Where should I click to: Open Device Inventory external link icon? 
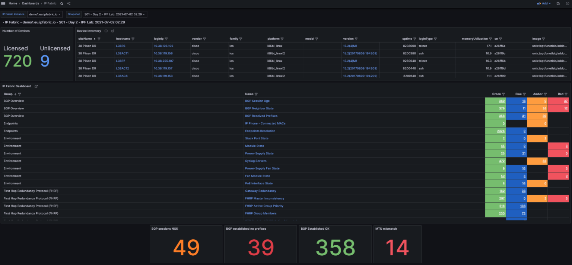click(x=113, y=31)
